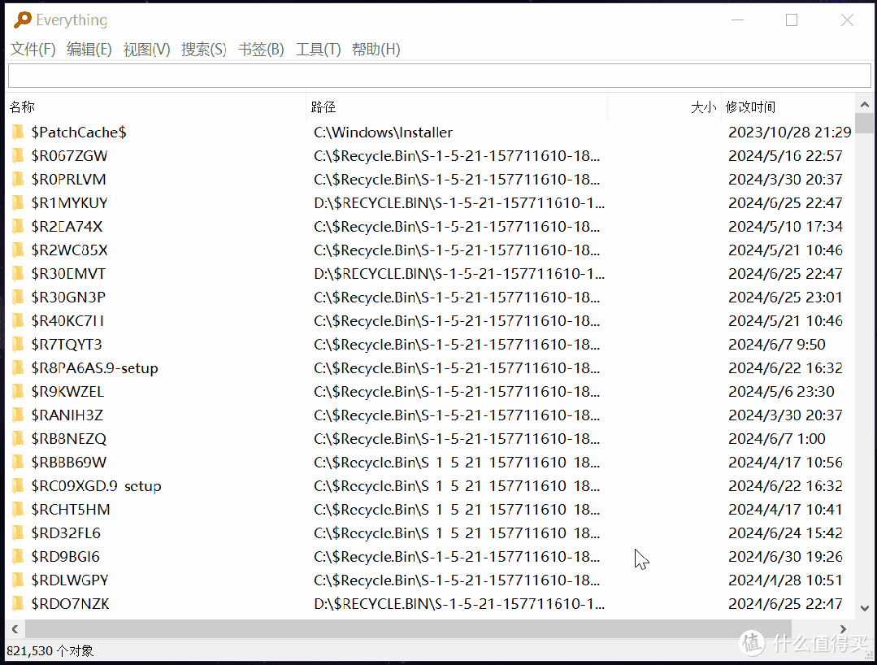Click modified time 2023/10/28 21:29
Viewport: 877px width, 665px height.
click(x=790, y=132)
